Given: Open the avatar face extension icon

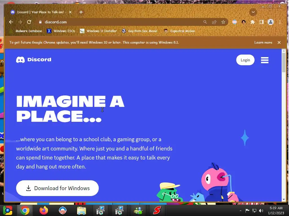Looking at the screenshot, I should pos(244,22).
